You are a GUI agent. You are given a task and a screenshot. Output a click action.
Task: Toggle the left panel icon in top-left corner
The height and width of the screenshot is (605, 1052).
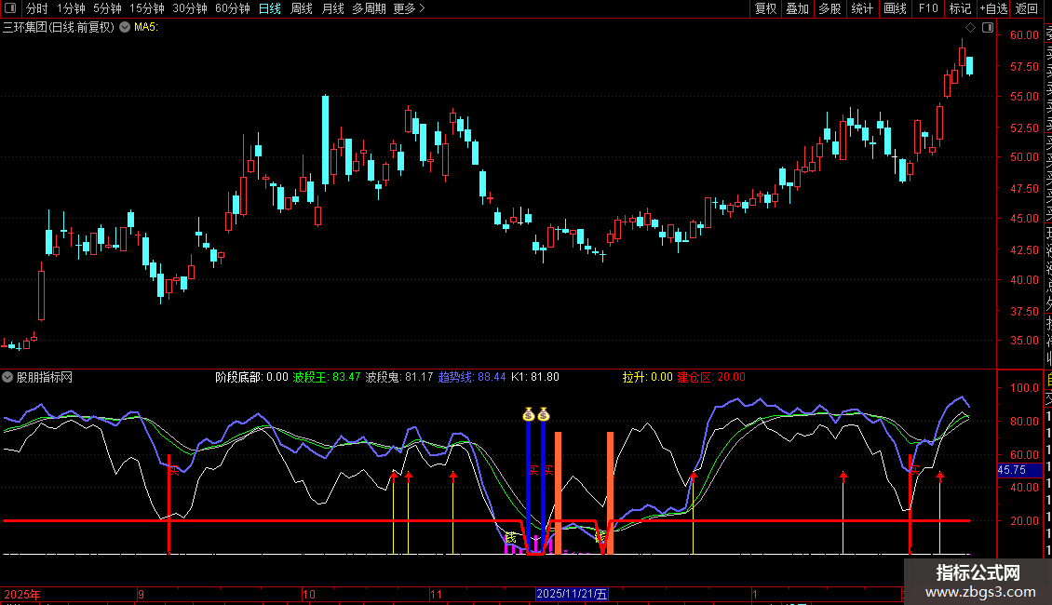[10, 8]
